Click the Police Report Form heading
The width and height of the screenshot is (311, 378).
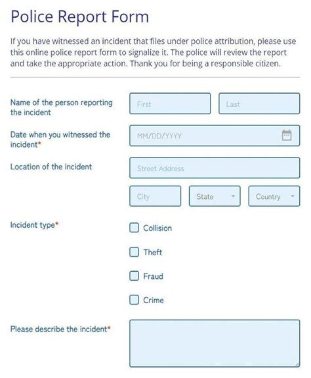coord(79,17)
